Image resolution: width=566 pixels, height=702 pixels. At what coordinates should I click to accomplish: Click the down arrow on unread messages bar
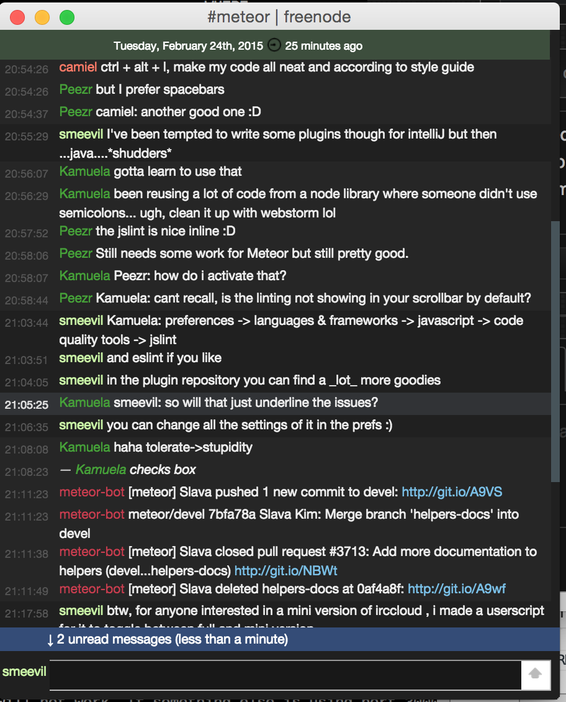coord(50,640)
